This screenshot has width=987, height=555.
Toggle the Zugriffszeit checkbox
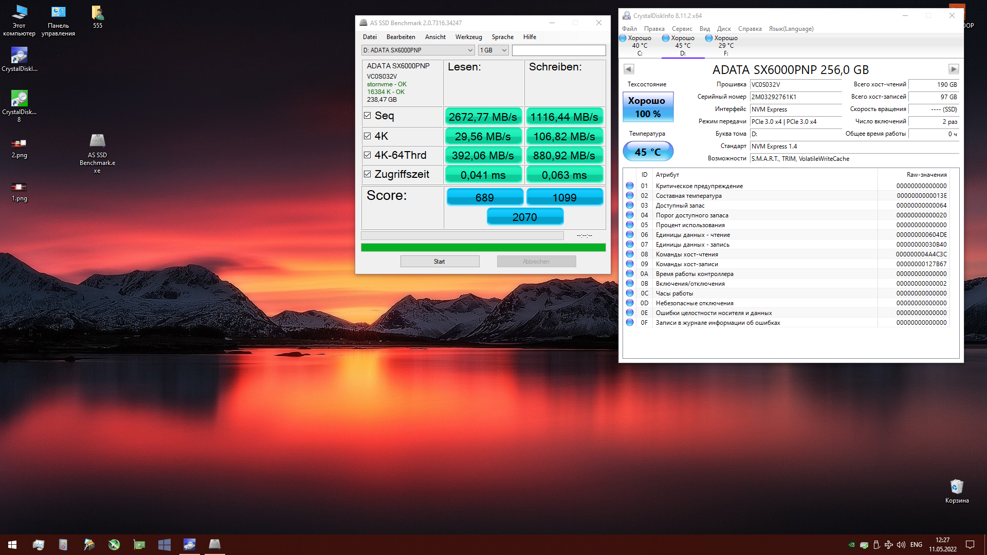[x=368, y=174]
